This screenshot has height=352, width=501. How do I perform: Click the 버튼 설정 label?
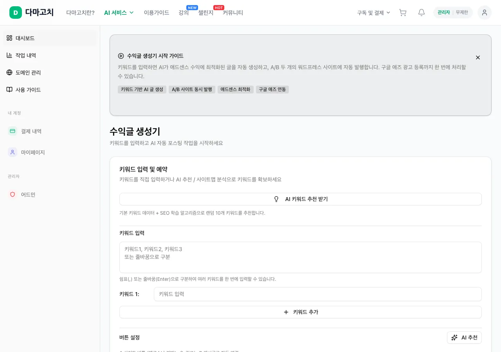point(130,338)
